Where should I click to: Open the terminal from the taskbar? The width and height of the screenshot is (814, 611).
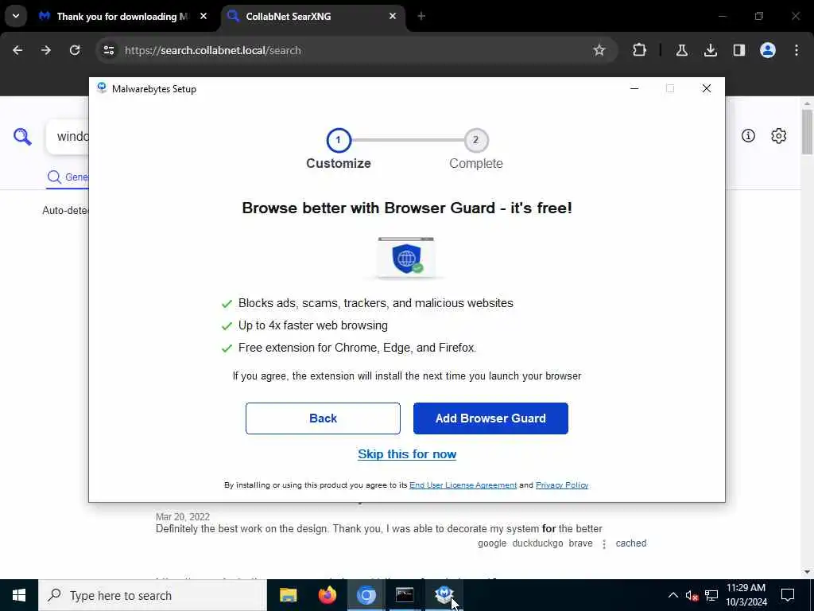pos(405,595)
